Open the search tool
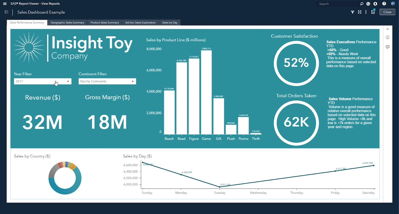The height and width of the screenshot is (214, 399). tap(361, 4)
